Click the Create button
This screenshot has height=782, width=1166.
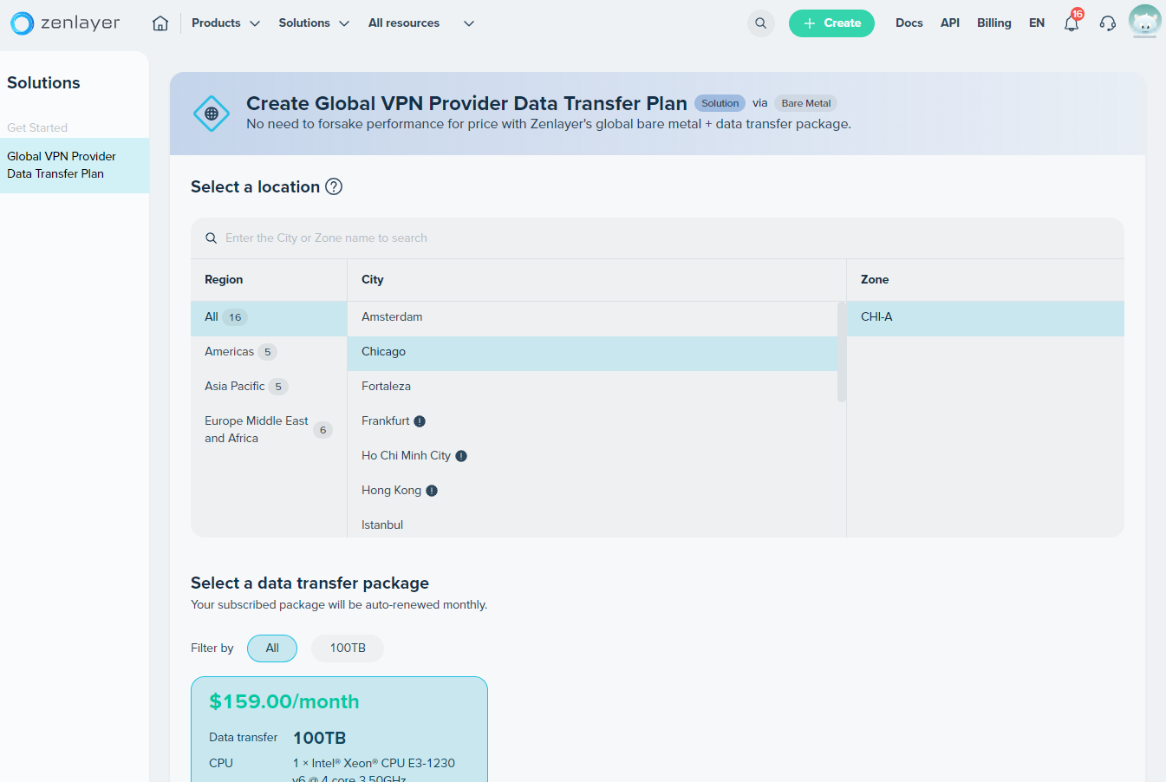click(831, 23)
